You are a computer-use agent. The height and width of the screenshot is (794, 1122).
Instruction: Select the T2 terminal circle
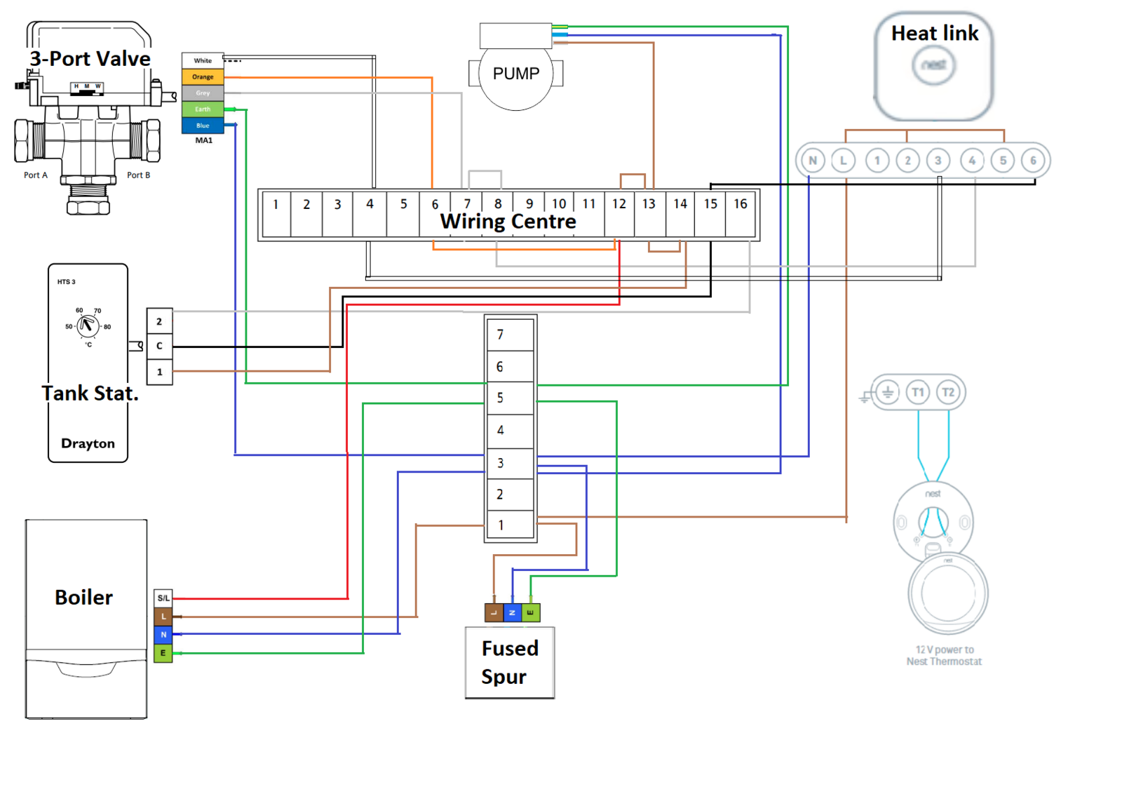(x=948, y=392)
